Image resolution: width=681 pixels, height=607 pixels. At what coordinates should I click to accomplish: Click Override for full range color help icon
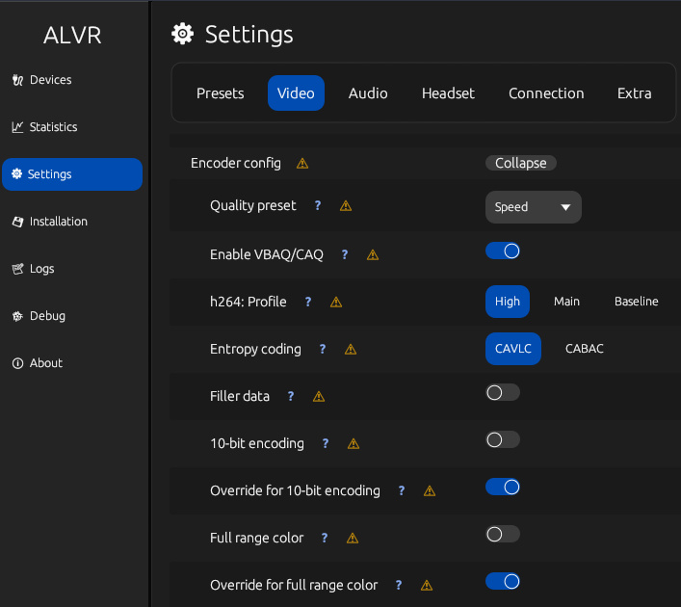(399, 585)
